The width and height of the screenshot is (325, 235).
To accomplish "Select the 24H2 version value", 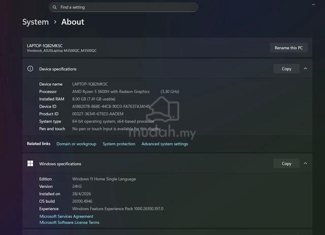I will click(77, 186).
